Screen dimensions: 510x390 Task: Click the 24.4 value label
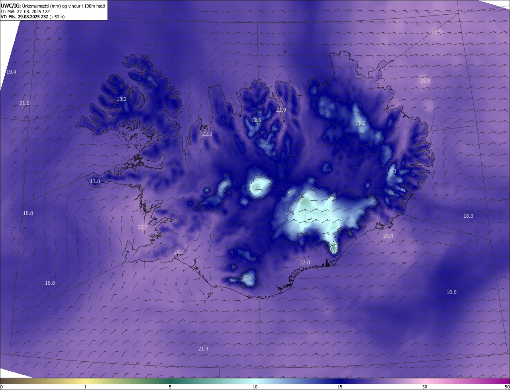(x=388, y=236)
